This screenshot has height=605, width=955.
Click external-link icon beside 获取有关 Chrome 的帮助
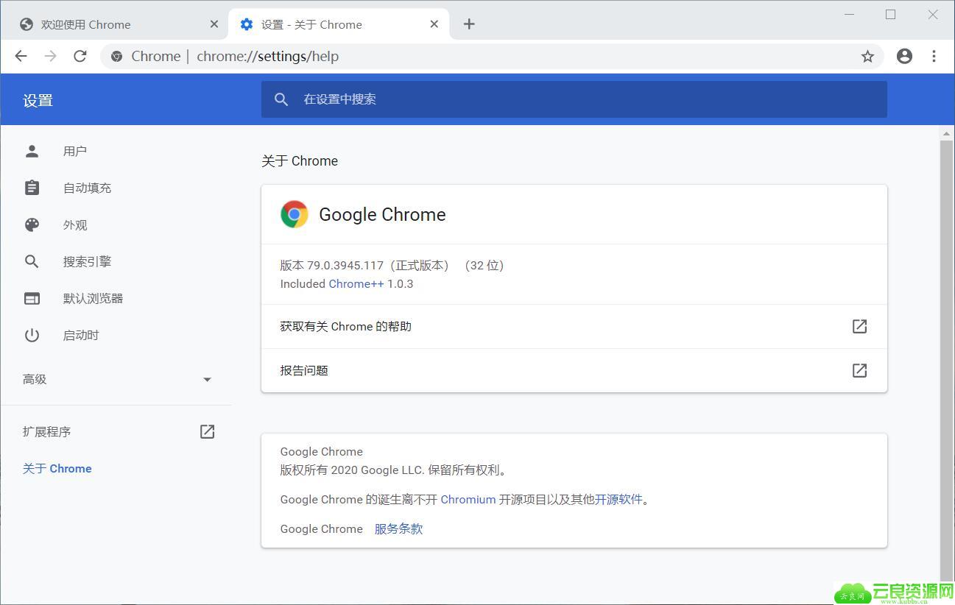[859, 326]
